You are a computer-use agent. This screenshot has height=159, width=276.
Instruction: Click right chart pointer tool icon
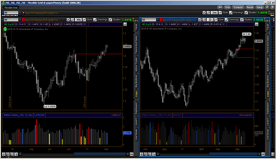tap(154, 154)
